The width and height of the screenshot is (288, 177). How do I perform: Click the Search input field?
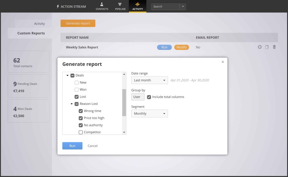165,6
